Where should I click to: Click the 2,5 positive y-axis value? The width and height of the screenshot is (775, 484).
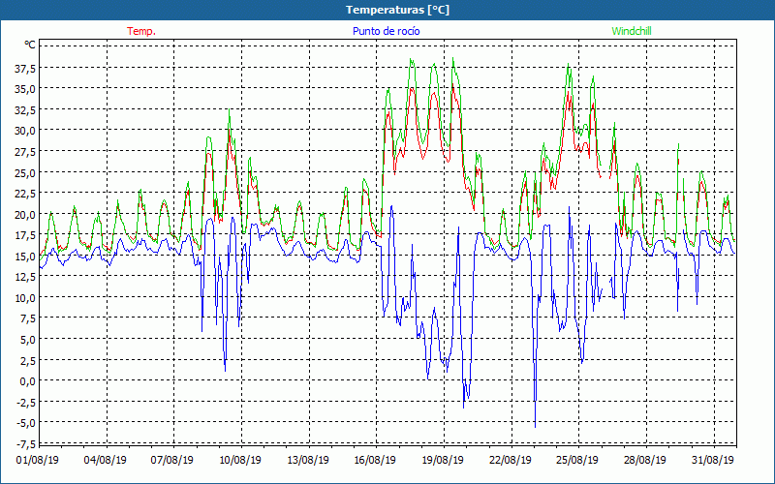tap(28, 360)
